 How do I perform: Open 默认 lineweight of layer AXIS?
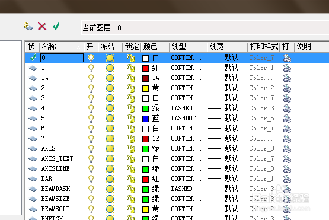point(223,149)
